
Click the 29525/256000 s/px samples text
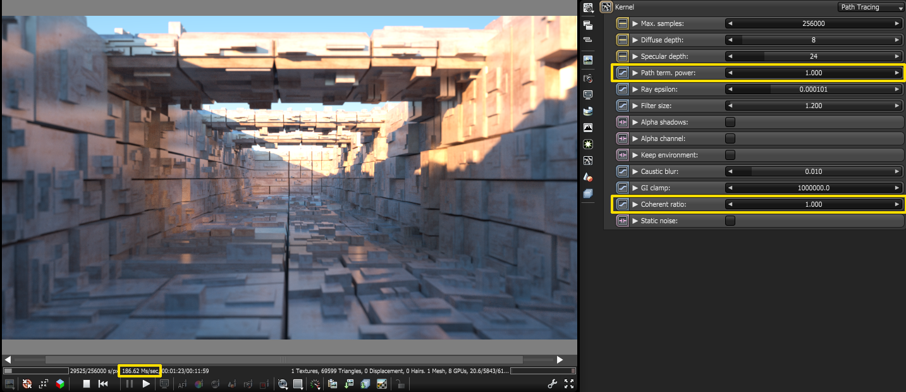click(x=94, y=371)
